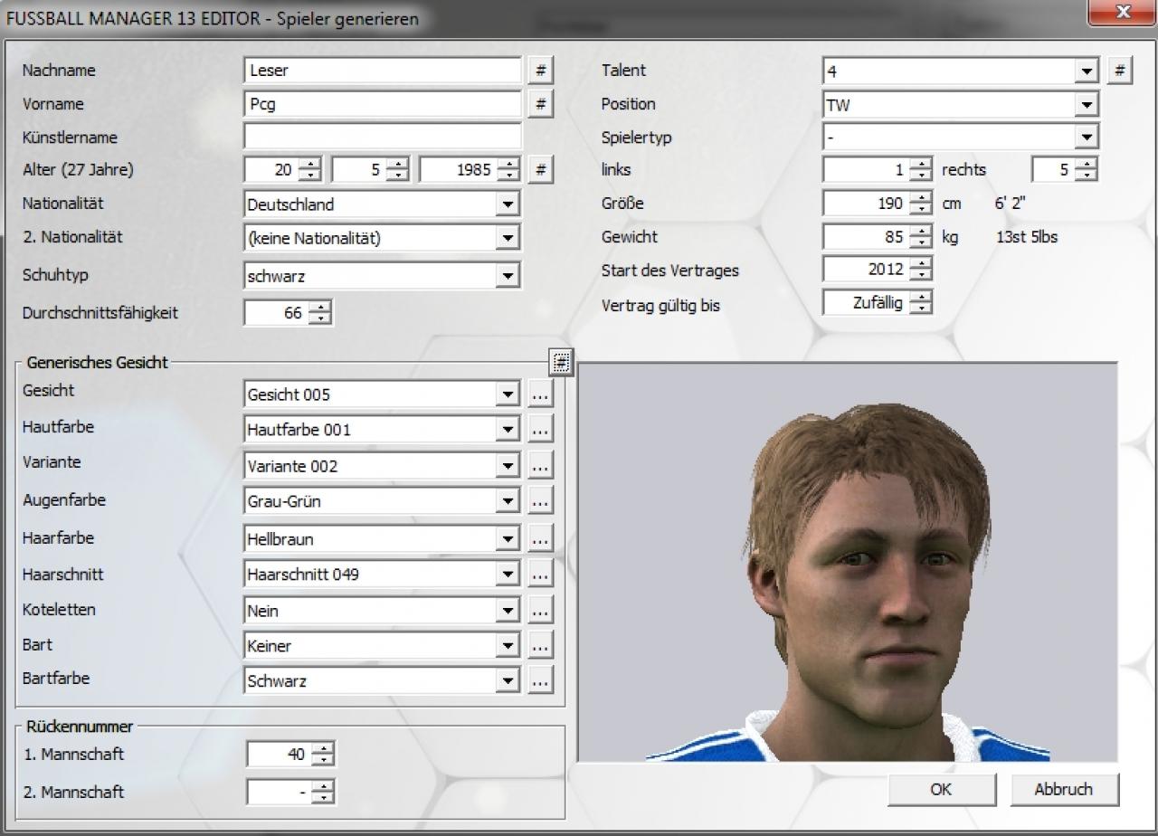The image size is (1158, 836).
Task: Focus the Vorname text field
Action: (x=383, y=104)
